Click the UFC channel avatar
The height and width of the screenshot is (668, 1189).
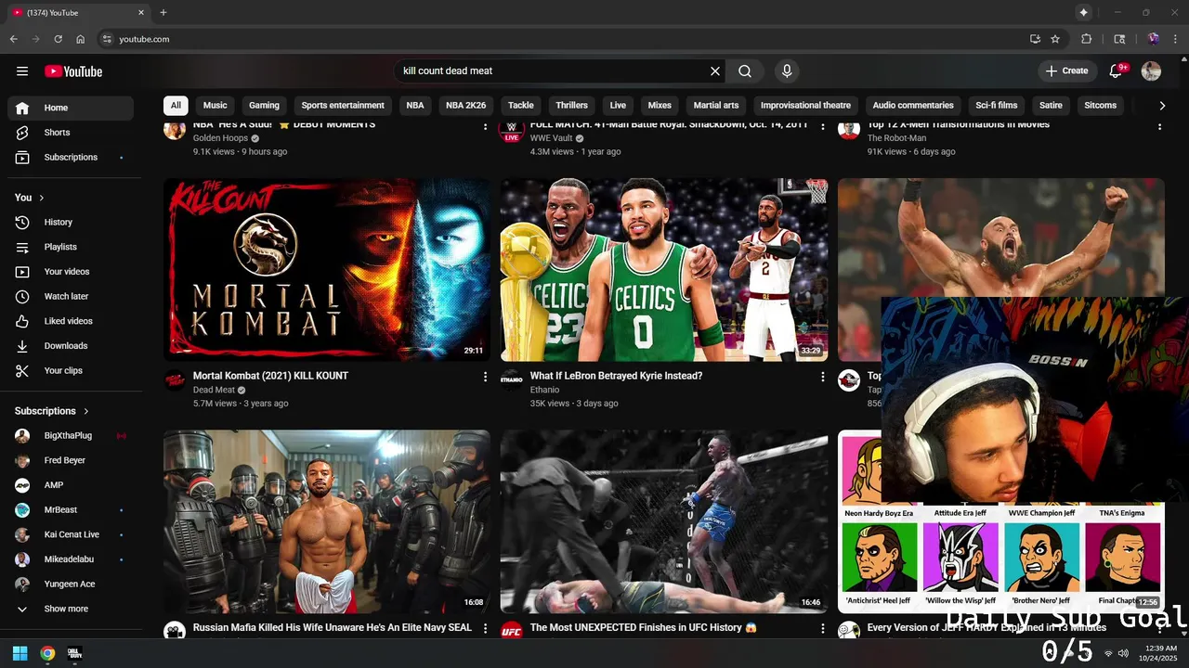point(512,631)
